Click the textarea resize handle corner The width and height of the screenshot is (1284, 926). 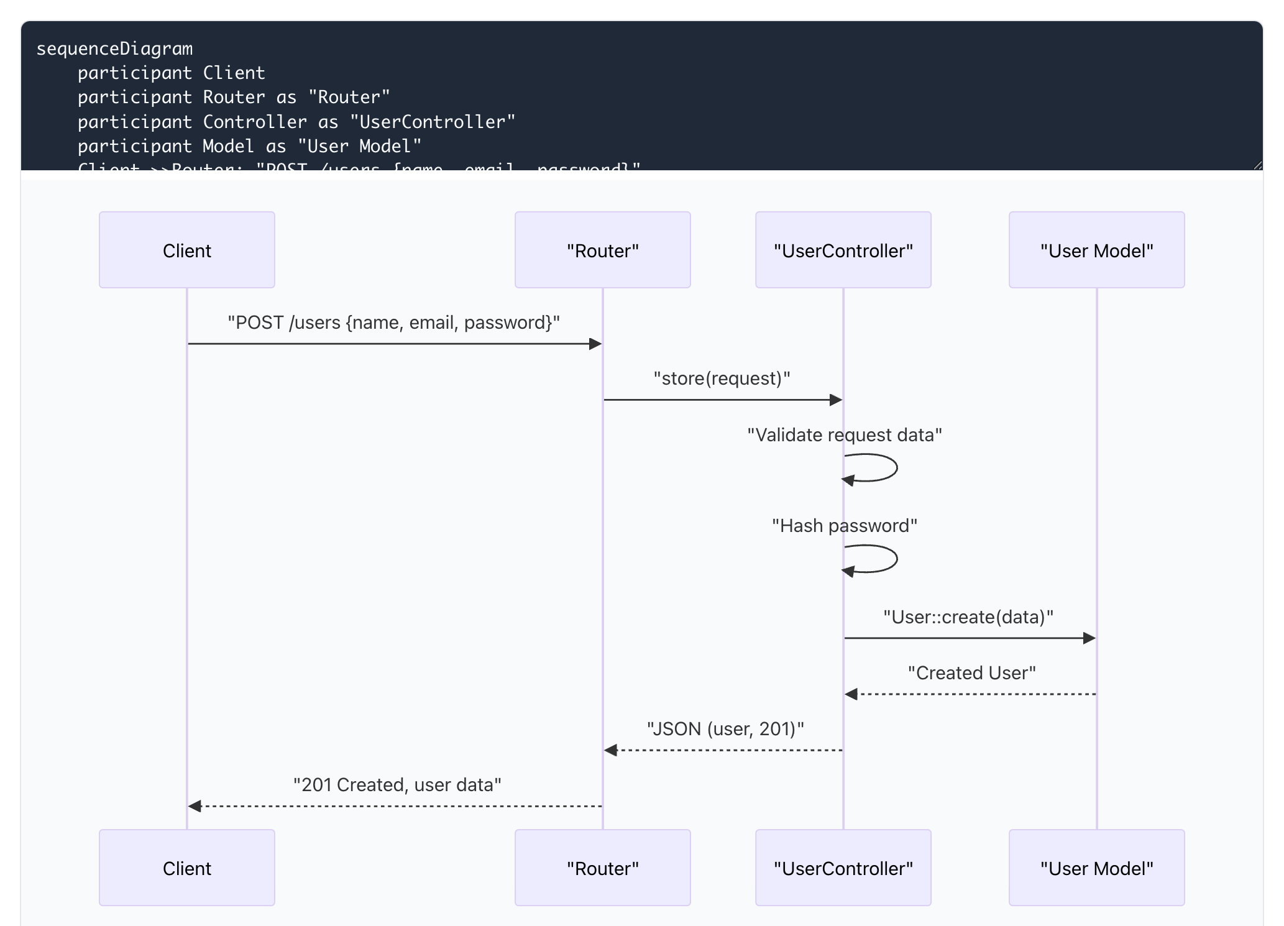click(1257, 165)
